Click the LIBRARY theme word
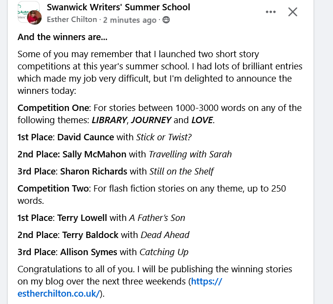 point(106,120)
